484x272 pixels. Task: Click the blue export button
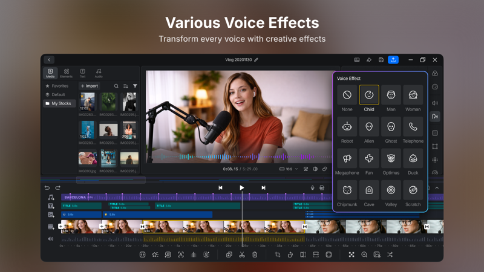point(393,60)
